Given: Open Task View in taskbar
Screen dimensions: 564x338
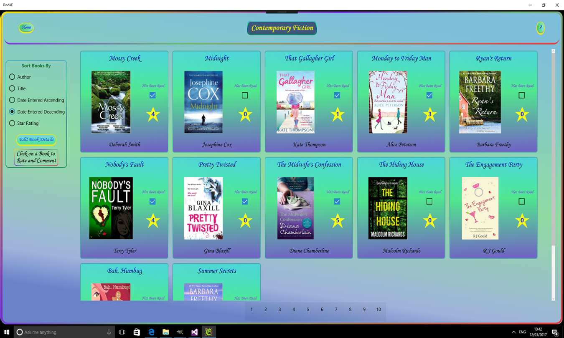Looking at the screenshot, I should [x=122, y=332].
